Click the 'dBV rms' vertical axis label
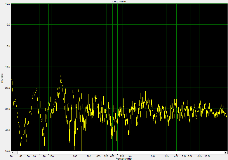The height and width of the screenshot is (160, 228). pos(2,78)
